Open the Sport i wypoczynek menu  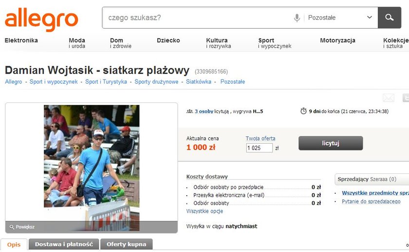(x=275, y=43)
